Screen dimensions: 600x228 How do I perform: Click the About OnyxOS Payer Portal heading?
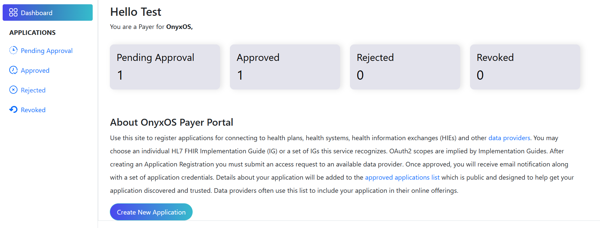coord(172,122)
